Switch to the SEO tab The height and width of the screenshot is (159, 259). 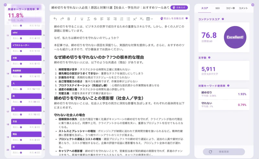click(x=217, y=8)
